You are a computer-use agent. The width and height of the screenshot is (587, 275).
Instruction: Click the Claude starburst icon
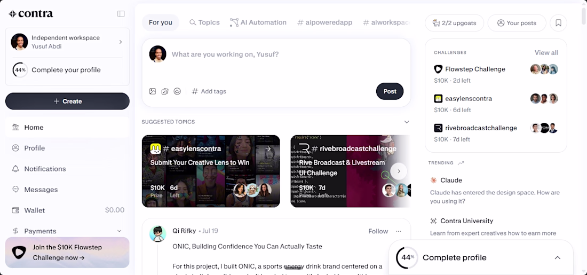[433, 180]
